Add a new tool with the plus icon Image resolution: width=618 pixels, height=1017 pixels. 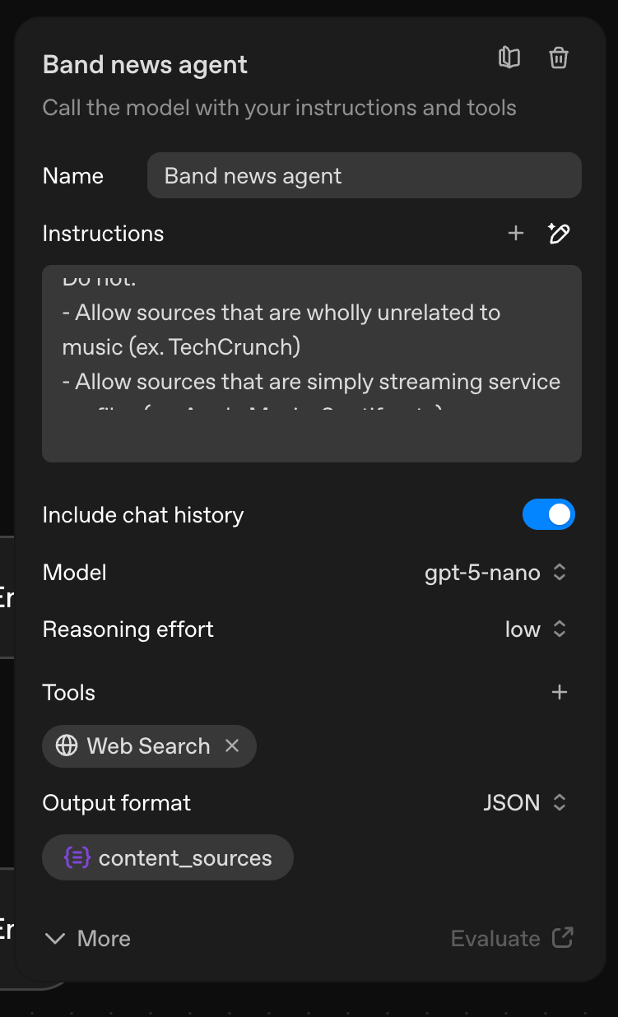(x=559, y=692)
